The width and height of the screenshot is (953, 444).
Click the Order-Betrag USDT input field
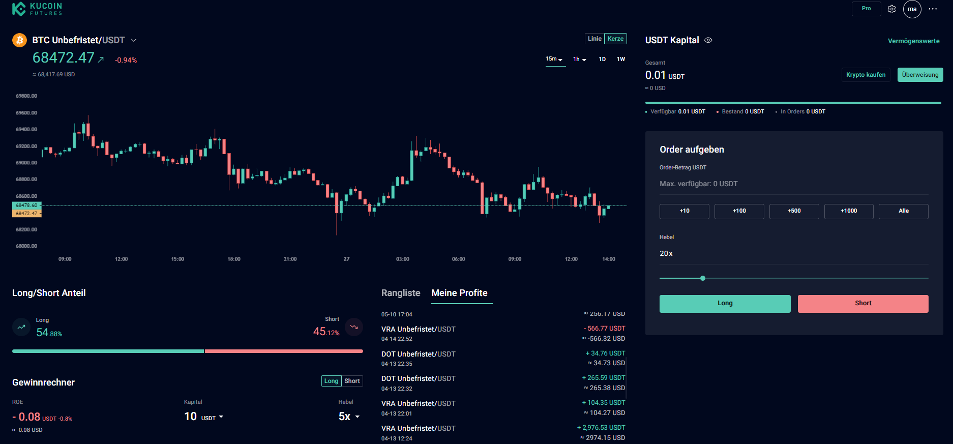tap(793, 184)
